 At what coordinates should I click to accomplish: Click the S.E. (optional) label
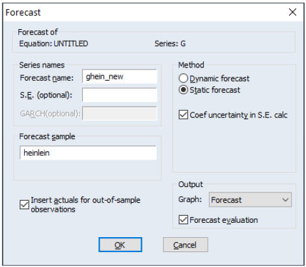tap(46, 95)
